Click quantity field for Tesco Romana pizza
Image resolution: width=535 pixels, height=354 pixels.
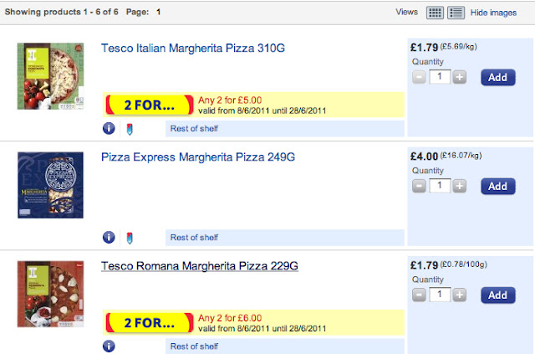(439, 295)
